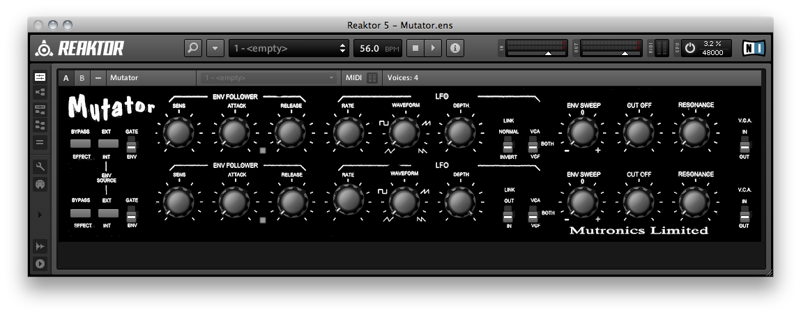Click the bottom ENV FOLLOWER ATTACK knob
Image resolution: width=801 pixels, height=315 pixels.
pos(234,201)
